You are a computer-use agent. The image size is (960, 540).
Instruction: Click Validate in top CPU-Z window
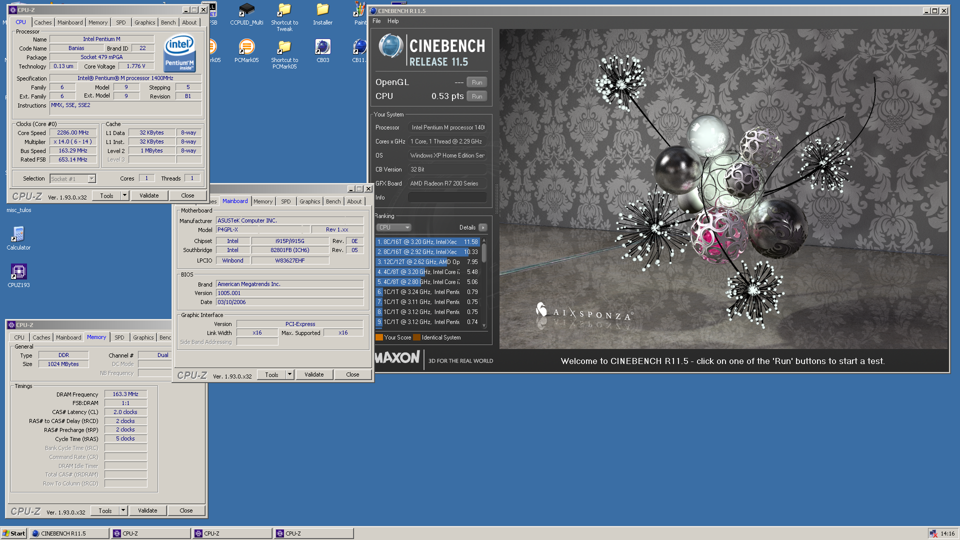point(149,195)
